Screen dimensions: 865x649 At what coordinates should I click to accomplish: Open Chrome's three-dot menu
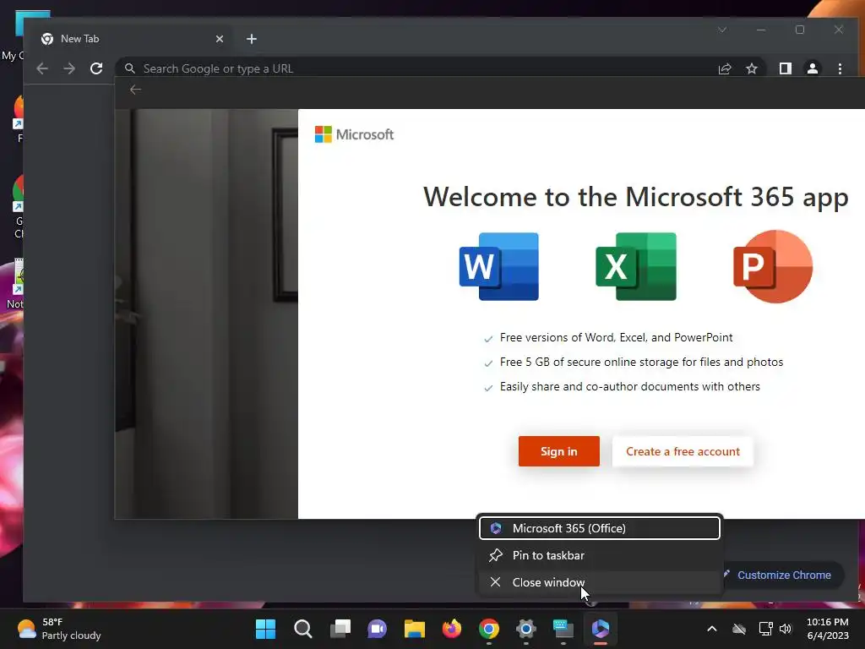840,68
